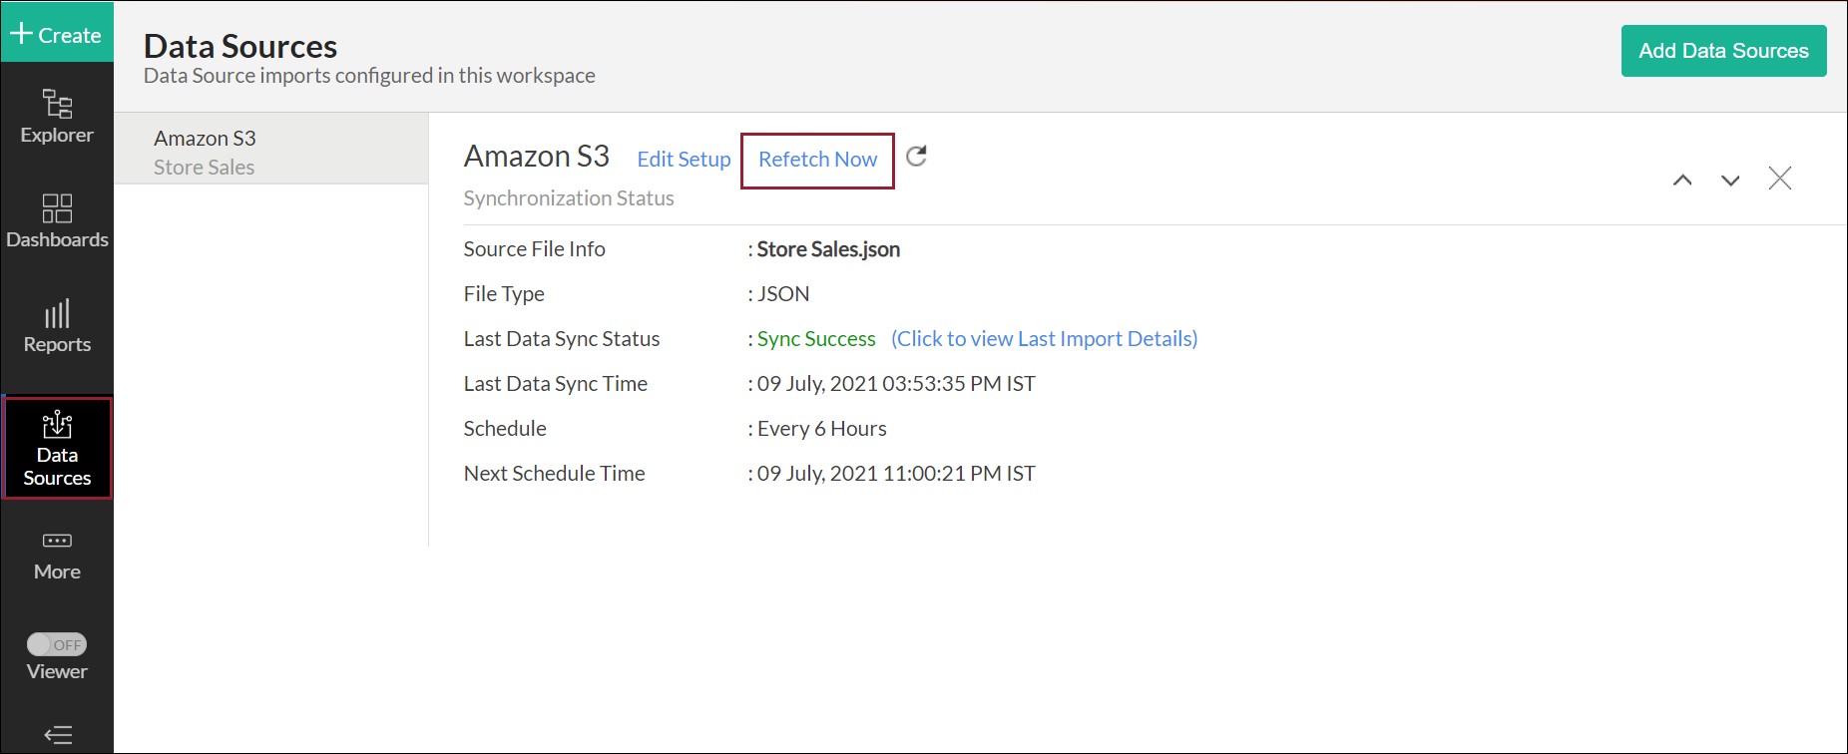
Task: Click to view Last Import Details
Action: pos(1044,339)
